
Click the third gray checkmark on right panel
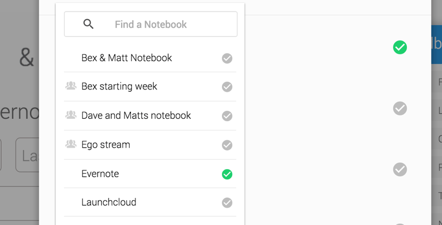400,224
